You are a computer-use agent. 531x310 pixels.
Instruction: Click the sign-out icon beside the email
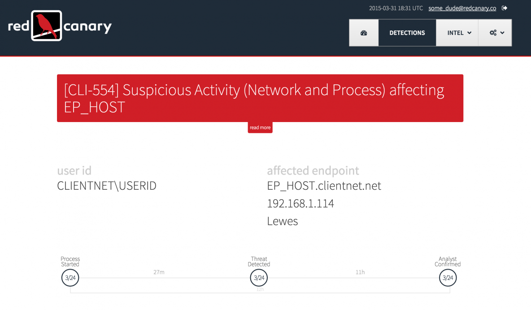point(505,8)
